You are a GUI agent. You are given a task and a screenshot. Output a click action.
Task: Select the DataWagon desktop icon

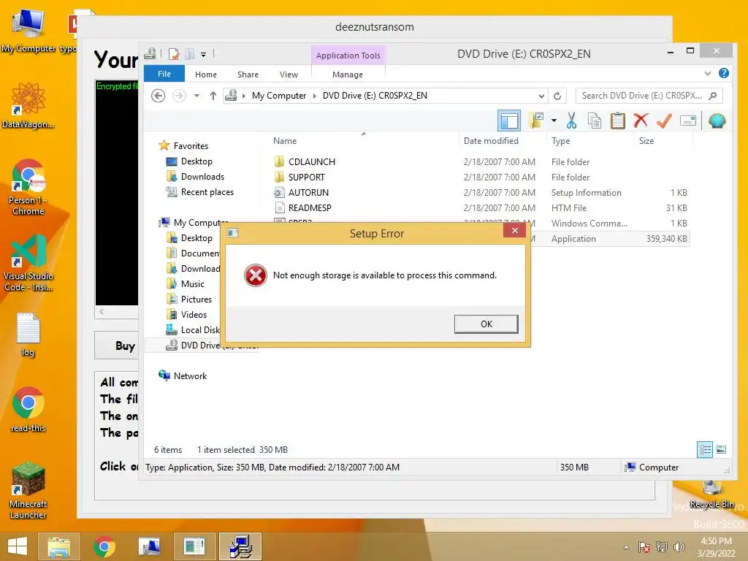click(28, 105)
